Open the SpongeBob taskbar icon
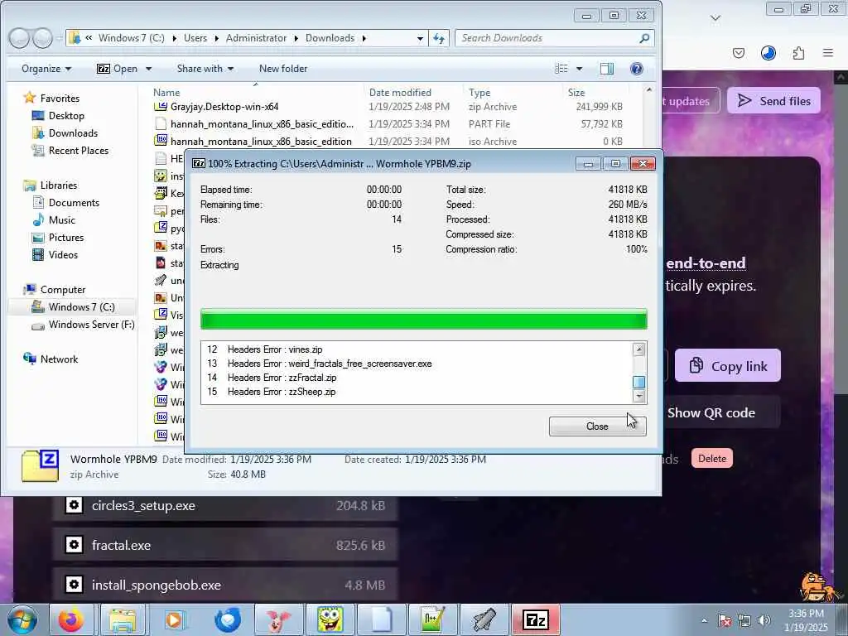The height and width of the screenshot is (636, 848). click(330, 619)
